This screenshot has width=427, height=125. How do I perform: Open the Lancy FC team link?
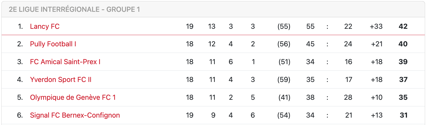[45, 27]
